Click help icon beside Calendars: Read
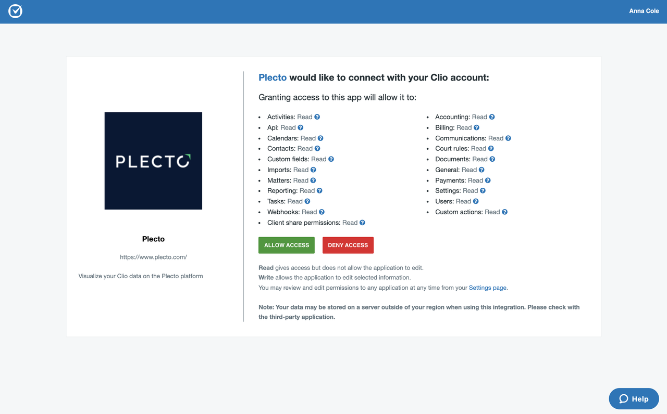 [x=320, y=138]
